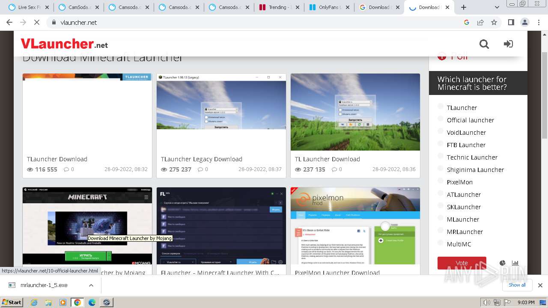Open the Windows Start menu
The image size is (548, 308).
coord(12,302)
